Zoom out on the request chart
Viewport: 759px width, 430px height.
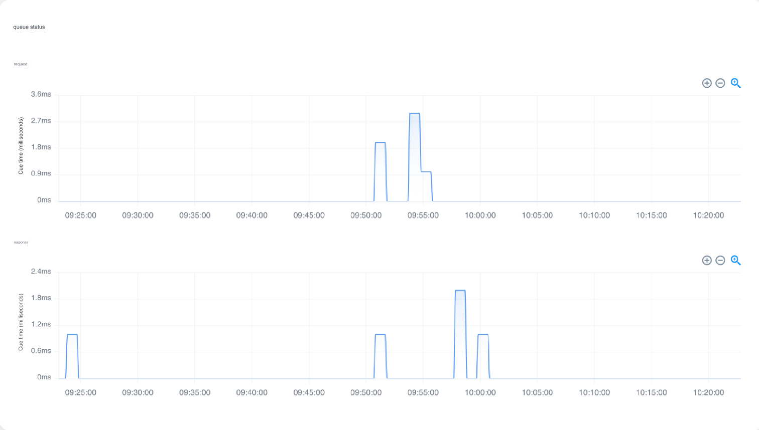tap(720, 83)
